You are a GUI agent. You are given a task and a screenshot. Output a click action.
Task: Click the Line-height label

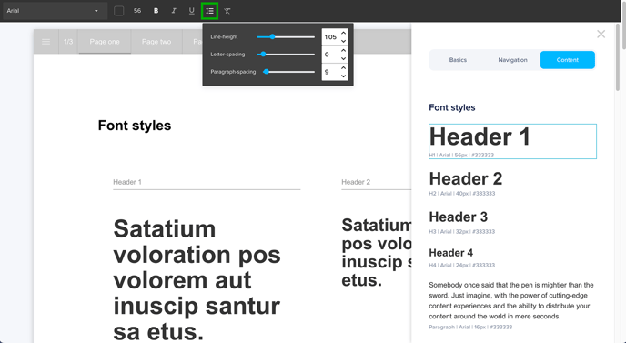[x=224, y=36]
